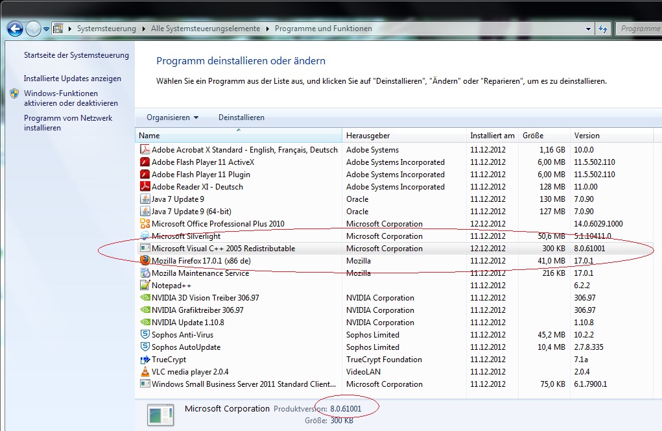Click the Adobe Acrobat X Standard icon
The width and height of the screenshot is (662, 431).
pyautogui.click(x=145, y=149)
